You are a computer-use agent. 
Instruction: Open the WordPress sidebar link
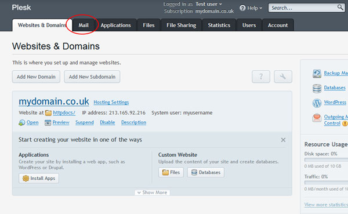[x=335, y=102]
